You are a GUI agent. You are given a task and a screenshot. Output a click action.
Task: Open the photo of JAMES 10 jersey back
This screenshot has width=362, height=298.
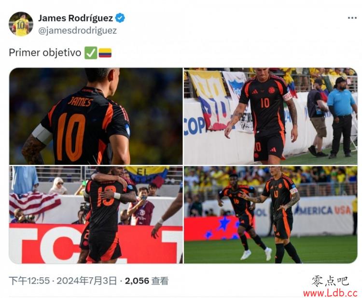(96, 116)
